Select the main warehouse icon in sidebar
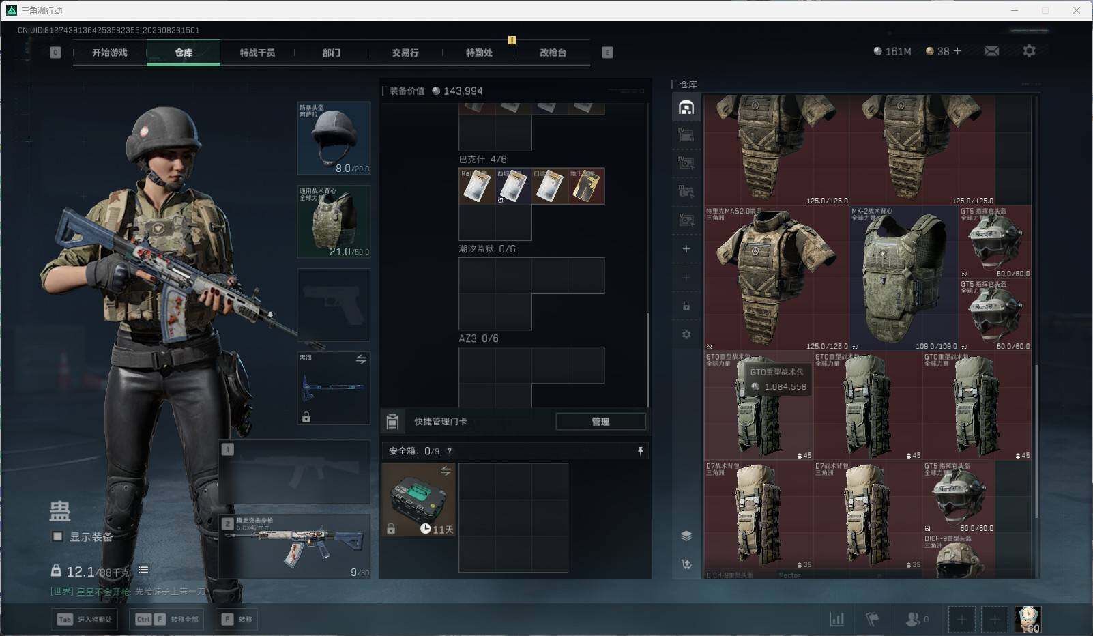The height and width of the screenshot is (636, 1093). (686, 107)
